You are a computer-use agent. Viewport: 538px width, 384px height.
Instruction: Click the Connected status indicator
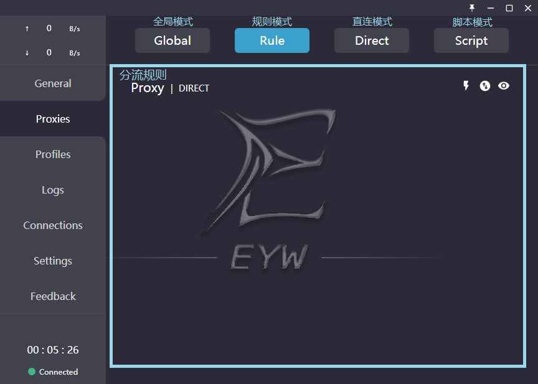(x=53, y=372)
